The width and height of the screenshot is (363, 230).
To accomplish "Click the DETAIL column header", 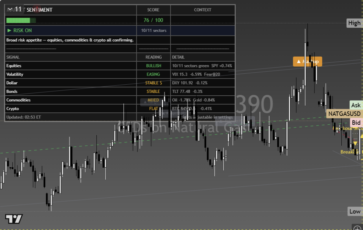I will tap(178, 57).
